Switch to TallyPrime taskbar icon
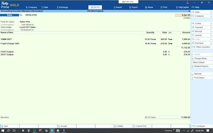This screenshot has width=213, height=133. (52, 130)
